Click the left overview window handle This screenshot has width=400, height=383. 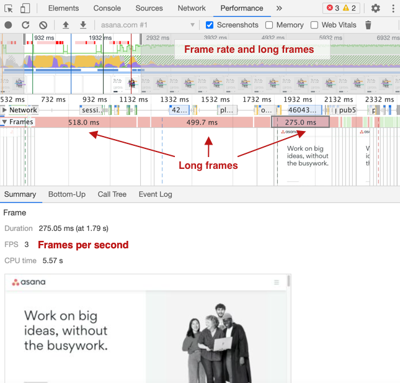coord(24,39)
